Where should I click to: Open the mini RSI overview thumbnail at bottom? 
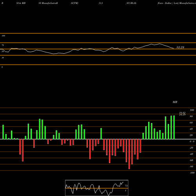97,188
